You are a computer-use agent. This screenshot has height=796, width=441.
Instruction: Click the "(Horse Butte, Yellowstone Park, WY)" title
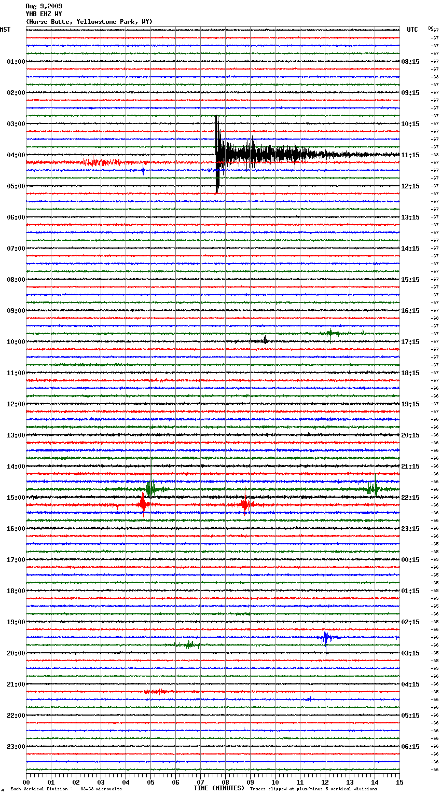tap(89, 22)
